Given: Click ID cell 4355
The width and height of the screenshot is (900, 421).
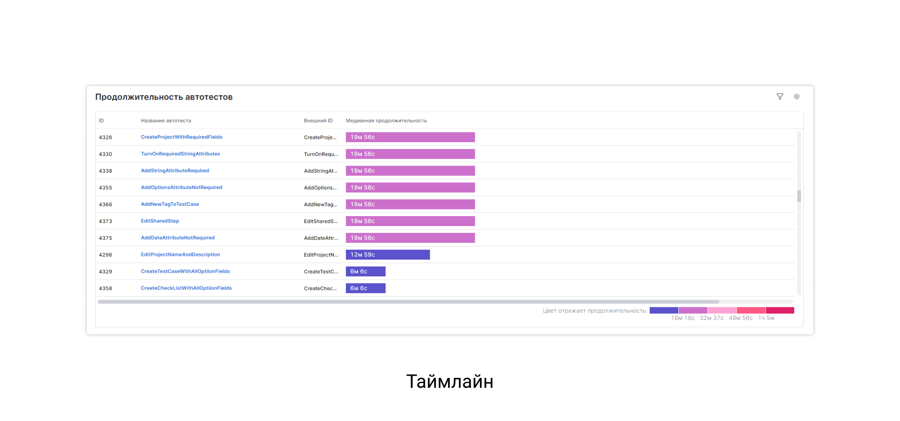Looking at the screenshot, I should 105,188.
